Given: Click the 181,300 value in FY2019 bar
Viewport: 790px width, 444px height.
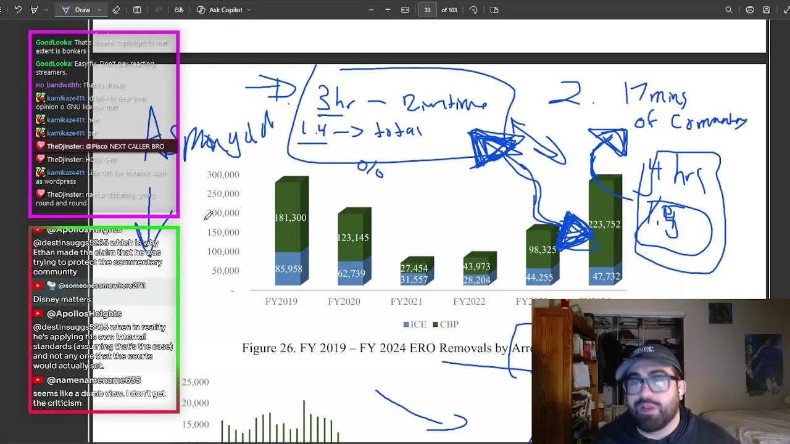Looking at the screenshot, I should [x=290, y=218].
